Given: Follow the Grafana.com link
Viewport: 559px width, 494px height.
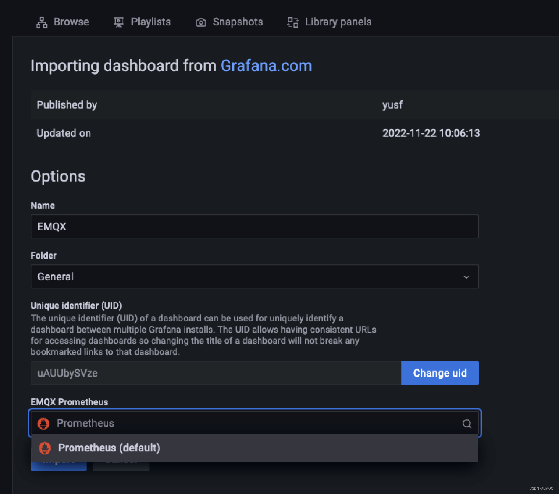Looking at the screenshot, I should (266, 66).
